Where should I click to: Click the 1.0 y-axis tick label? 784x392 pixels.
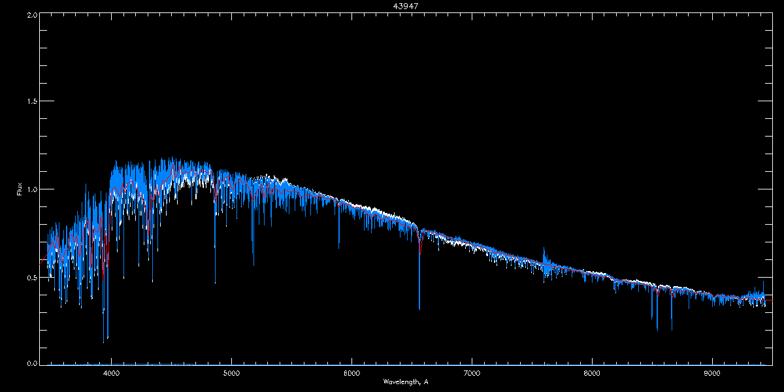[x=31, y=189]
